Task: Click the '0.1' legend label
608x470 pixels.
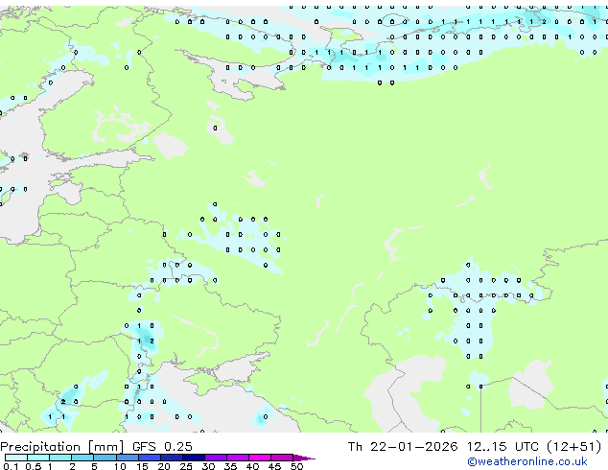Action: click(x=11, y=466)
